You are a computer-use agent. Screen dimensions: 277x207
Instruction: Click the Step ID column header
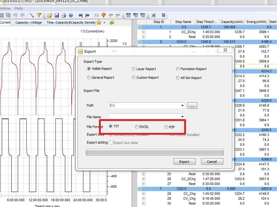click(159, 22)
